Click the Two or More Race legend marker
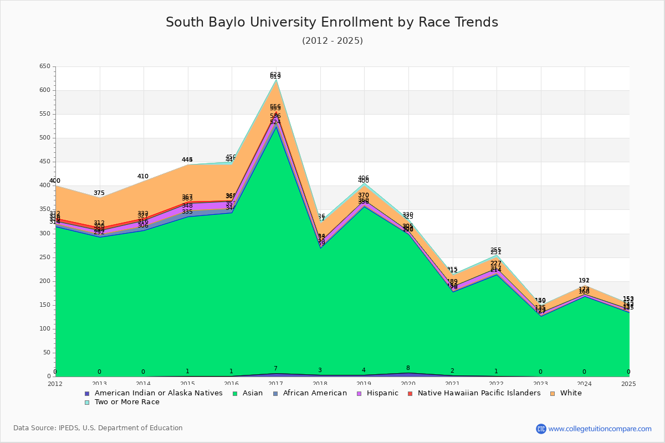Image resolution: width=665 pixels, height=443 pixels. point(87,403)
